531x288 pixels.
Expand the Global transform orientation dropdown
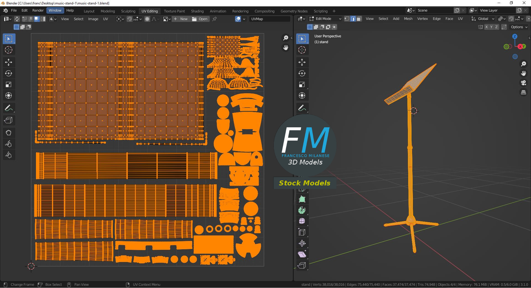pos(483,19)
